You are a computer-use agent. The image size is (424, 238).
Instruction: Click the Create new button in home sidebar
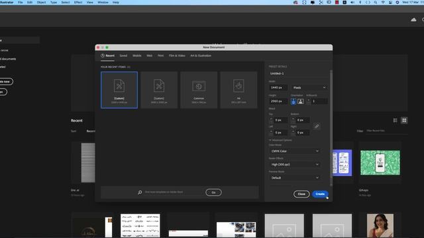click(5, 81)
